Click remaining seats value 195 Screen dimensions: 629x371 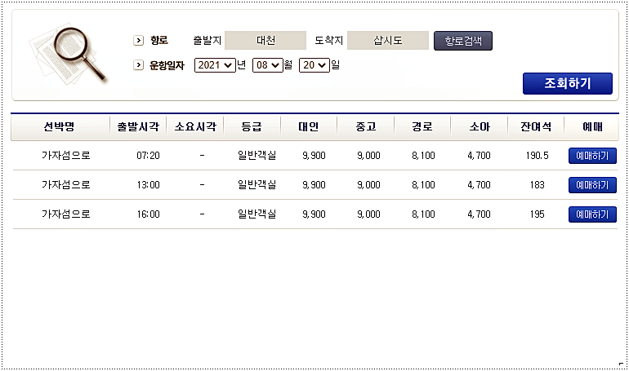point(538,214)
